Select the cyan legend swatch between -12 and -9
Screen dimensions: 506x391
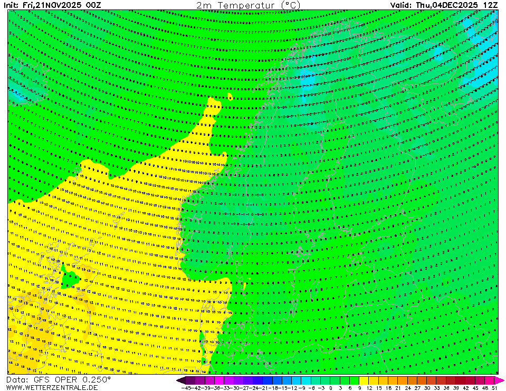(x=297, y=380)
